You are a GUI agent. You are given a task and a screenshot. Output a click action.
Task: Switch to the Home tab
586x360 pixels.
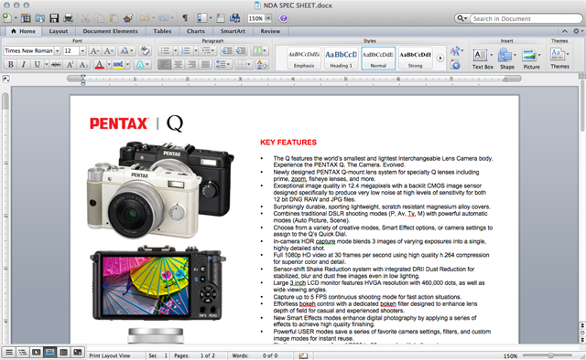23,31
